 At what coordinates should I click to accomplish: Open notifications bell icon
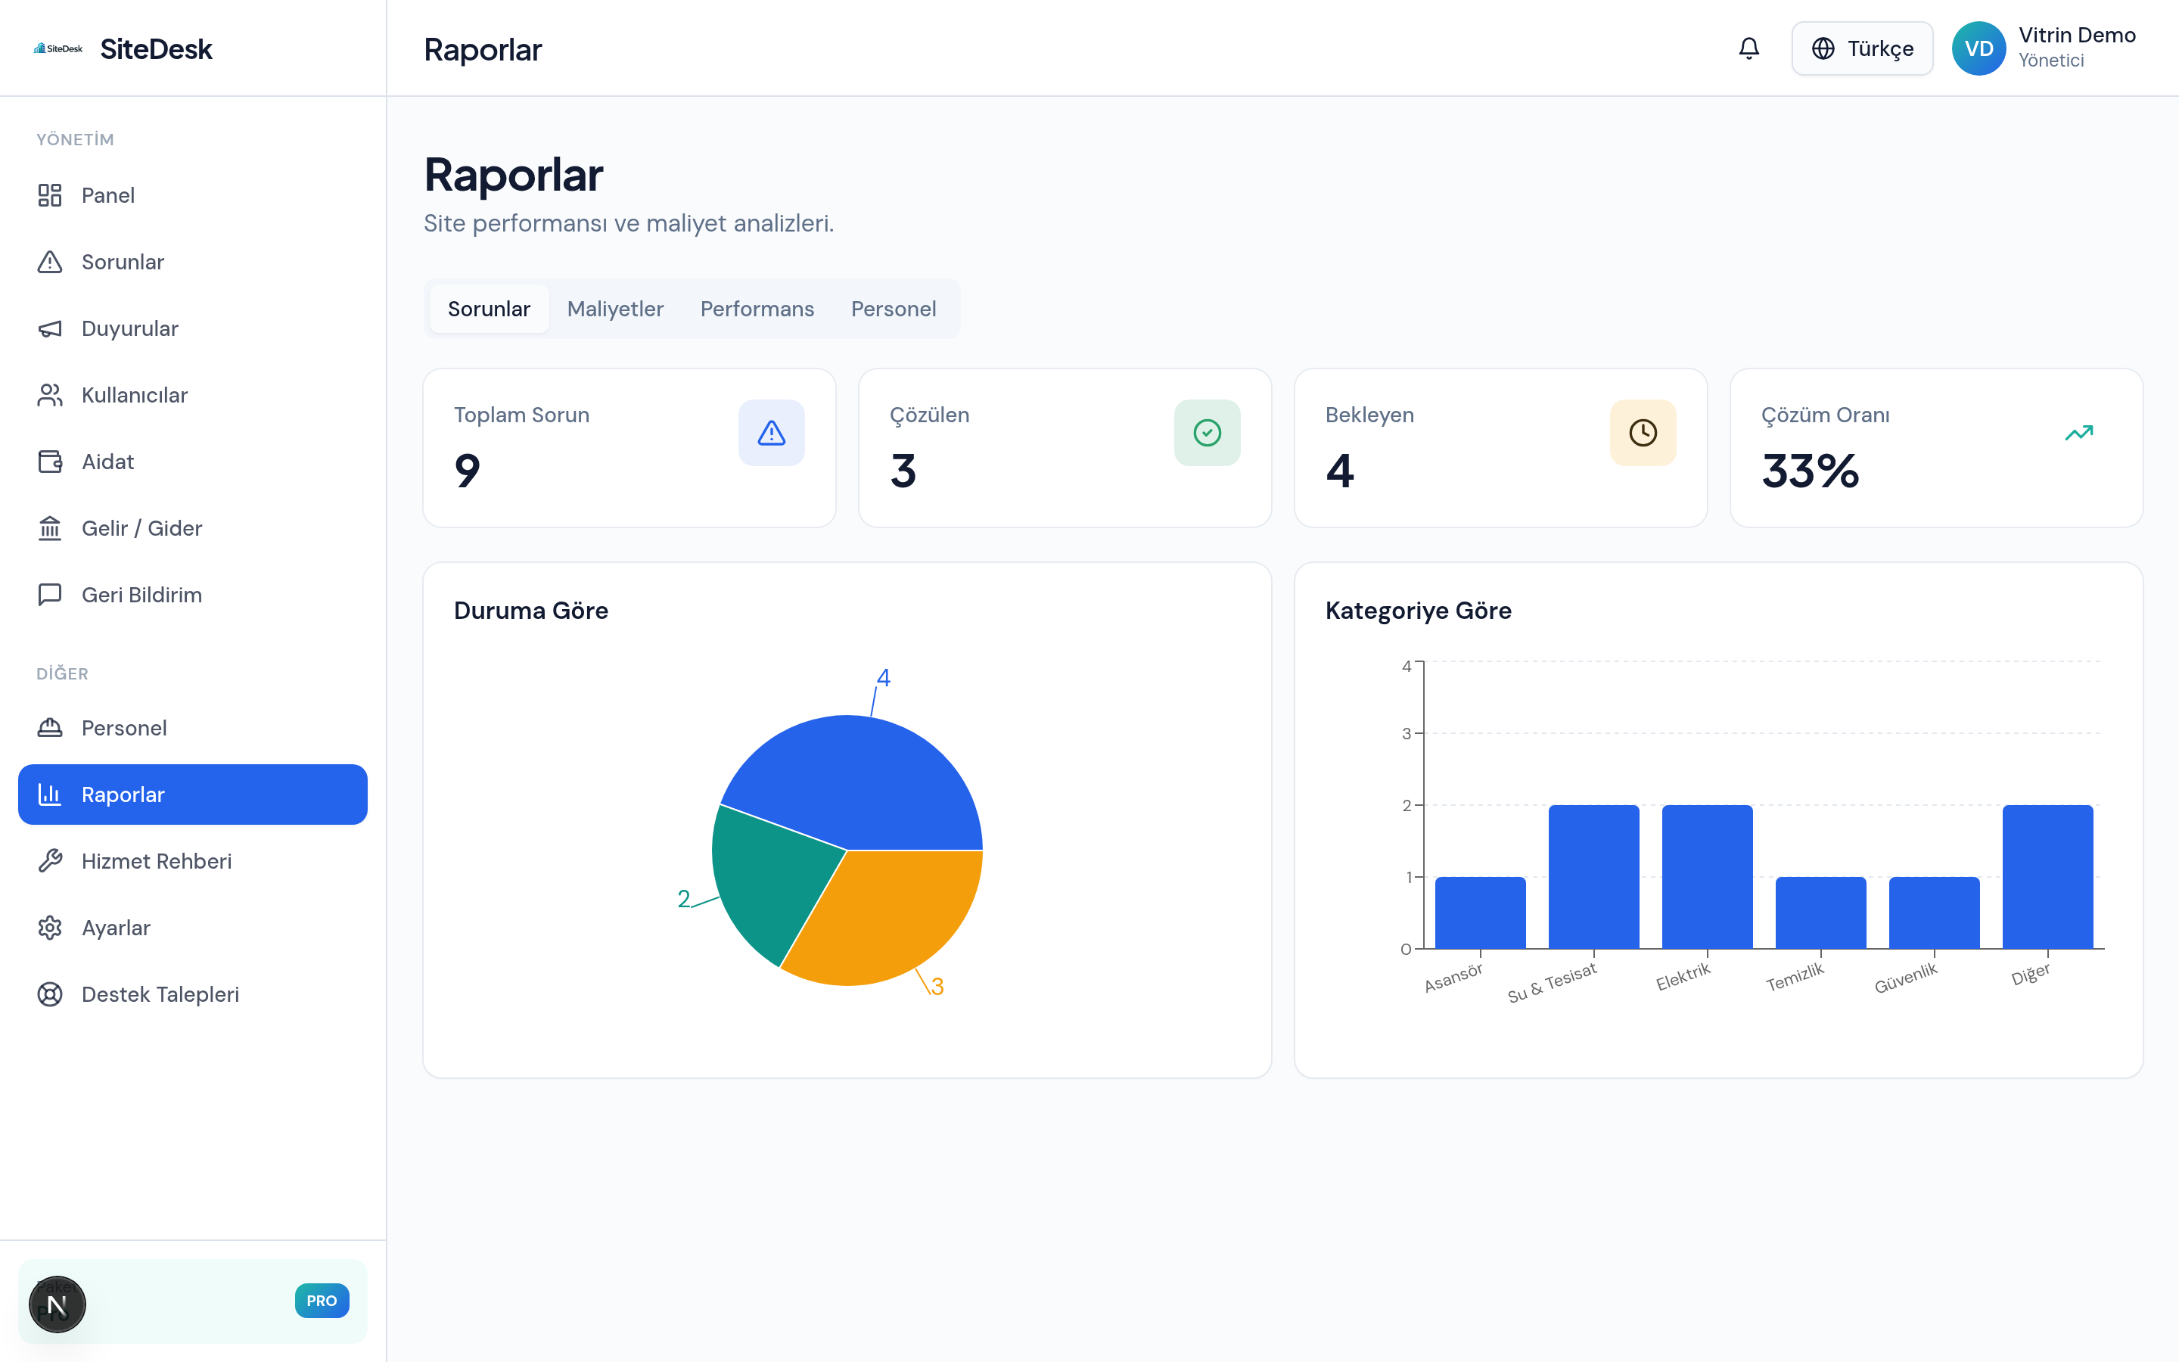(1748, 48)
